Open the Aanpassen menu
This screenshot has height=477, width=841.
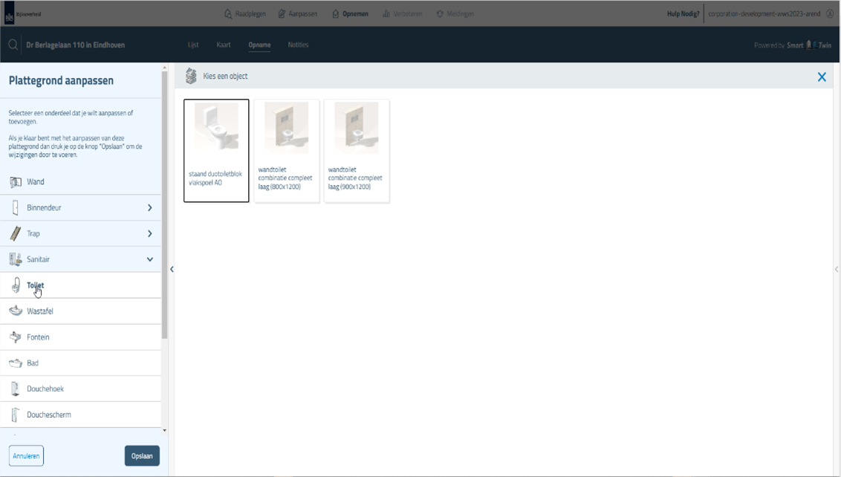point(297,13)
